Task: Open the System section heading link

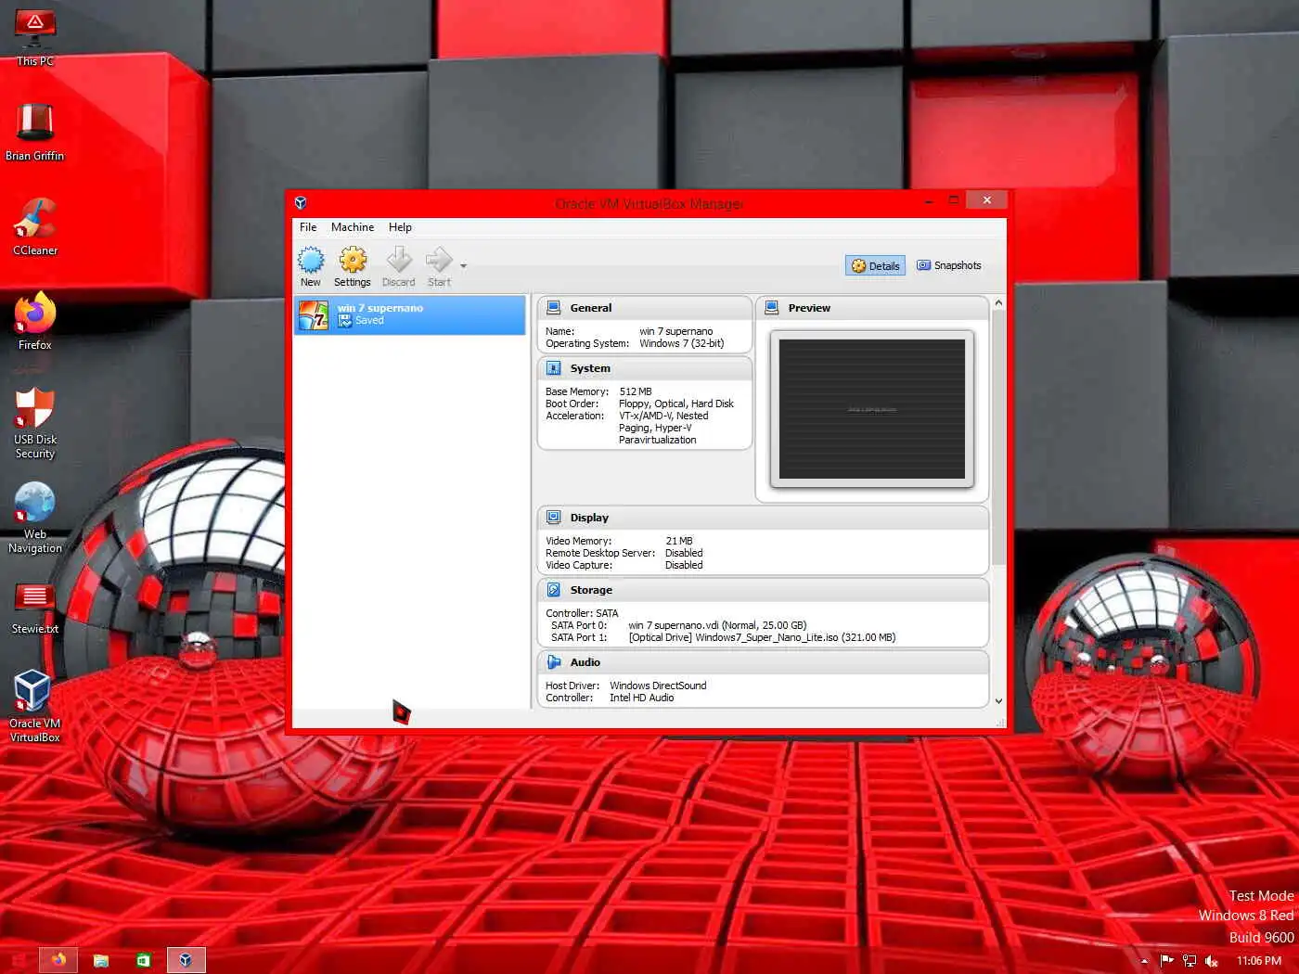Action: coord(590,368)
